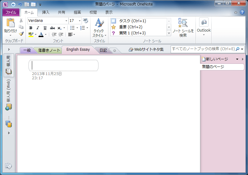Minimize the ribbon with caret icon
The image size is (248, 175).
[x=236, y=12]
